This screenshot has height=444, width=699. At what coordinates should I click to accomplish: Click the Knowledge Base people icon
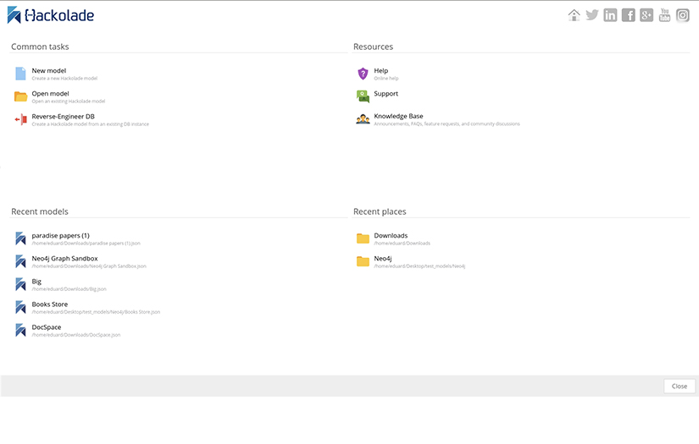point(363,119)
